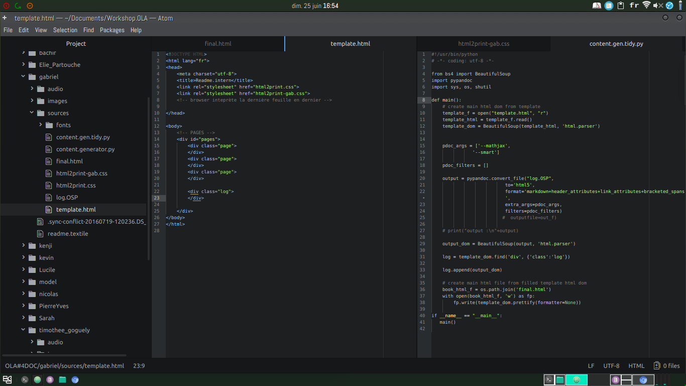This screenshot has width=686, height=386.
Task: Click the LF line ending selector
Action: (x=591, y=366)
